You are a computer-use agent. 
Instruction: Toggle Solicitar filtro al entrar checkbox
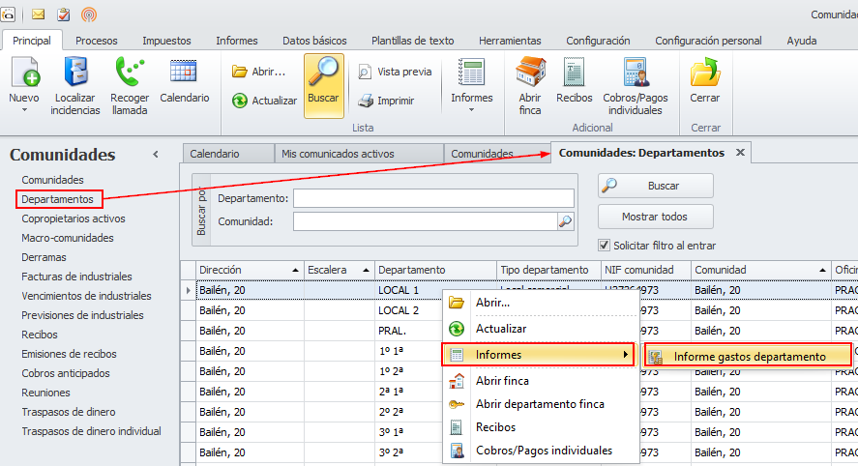[x=605, y=246]
